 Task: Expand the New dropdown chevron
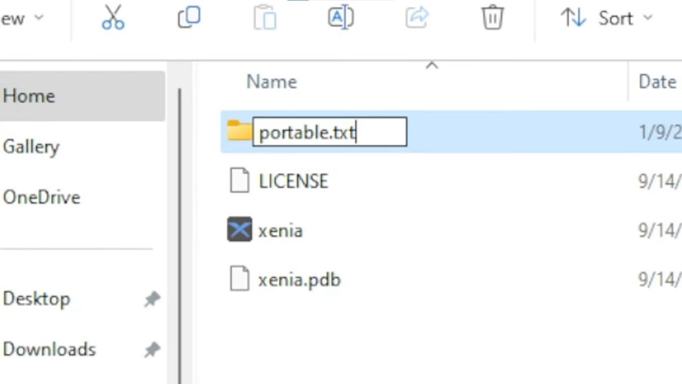tap(39, 18)
